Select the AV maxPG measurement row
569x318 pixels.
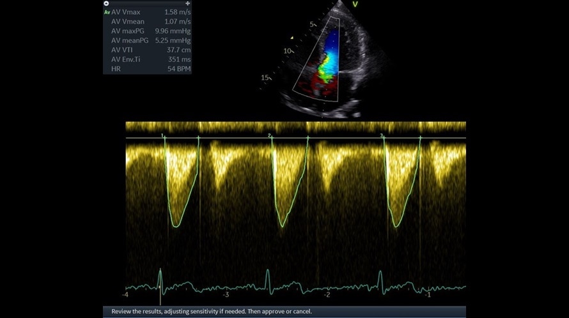tap(150, 31)
